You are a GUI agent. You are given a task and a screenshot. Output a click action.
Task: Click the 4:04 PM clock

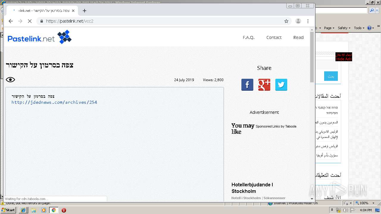pyautogui.click(x=365, y=210)
